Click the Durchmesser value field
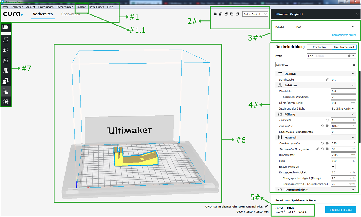 [x=344, y=155]
